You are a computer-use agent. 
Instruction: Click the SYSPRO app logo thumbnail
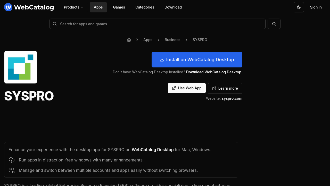click(x=21, y=67)
